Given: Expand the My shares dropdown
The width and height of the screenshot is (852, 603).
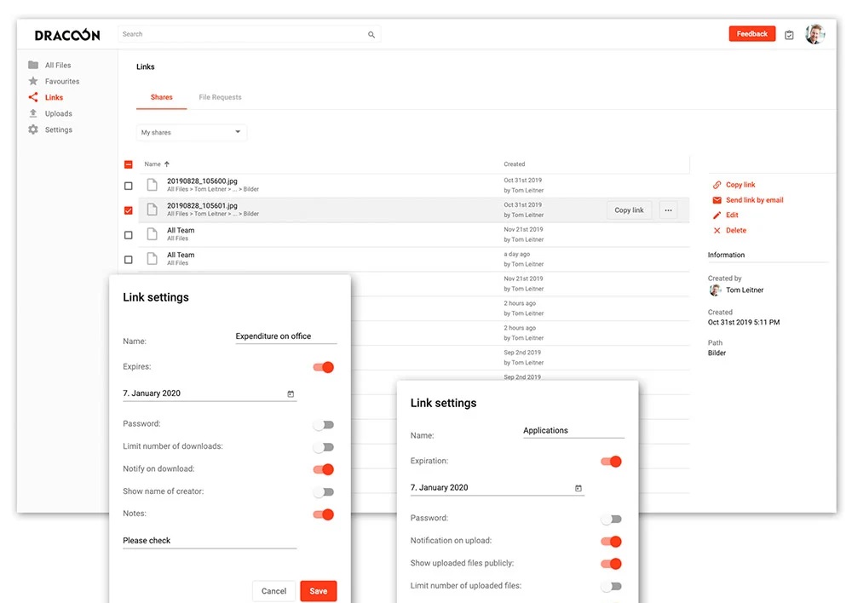Looking at the screenshot, I should click(192, 133).
